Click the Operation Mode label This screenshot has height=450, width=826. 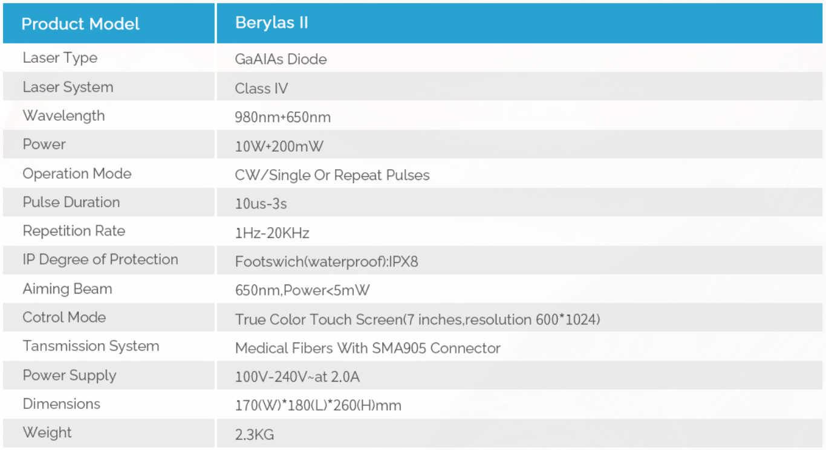[77, 174]
